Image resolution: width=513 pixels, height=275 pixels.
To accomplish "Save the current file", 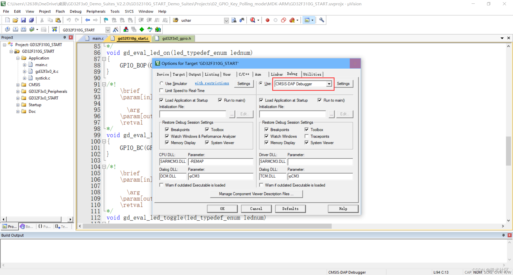I will point(23,20).
